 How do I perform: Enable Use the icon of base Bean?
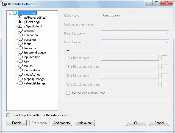(68, 93)
